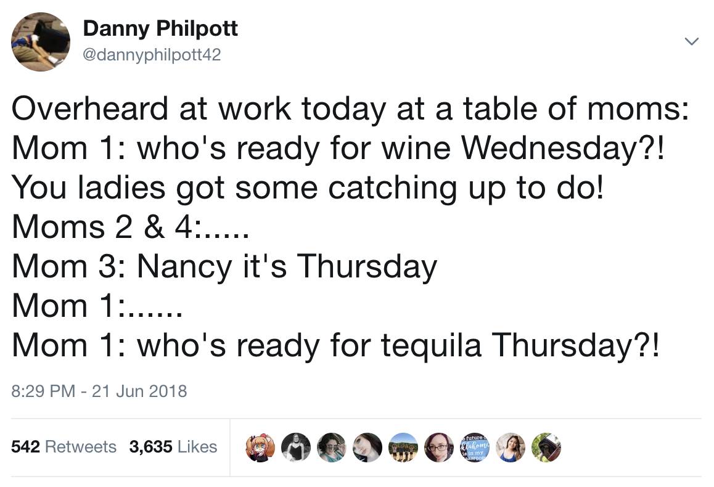This screenshot has width=714, height=487.
Task: Open the group-of-people outdoors avatar
Action: (403, 448)
